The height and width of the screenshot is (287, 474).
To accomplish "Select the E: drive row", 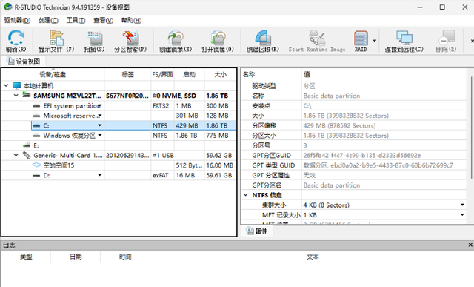I will click(118, 145).
